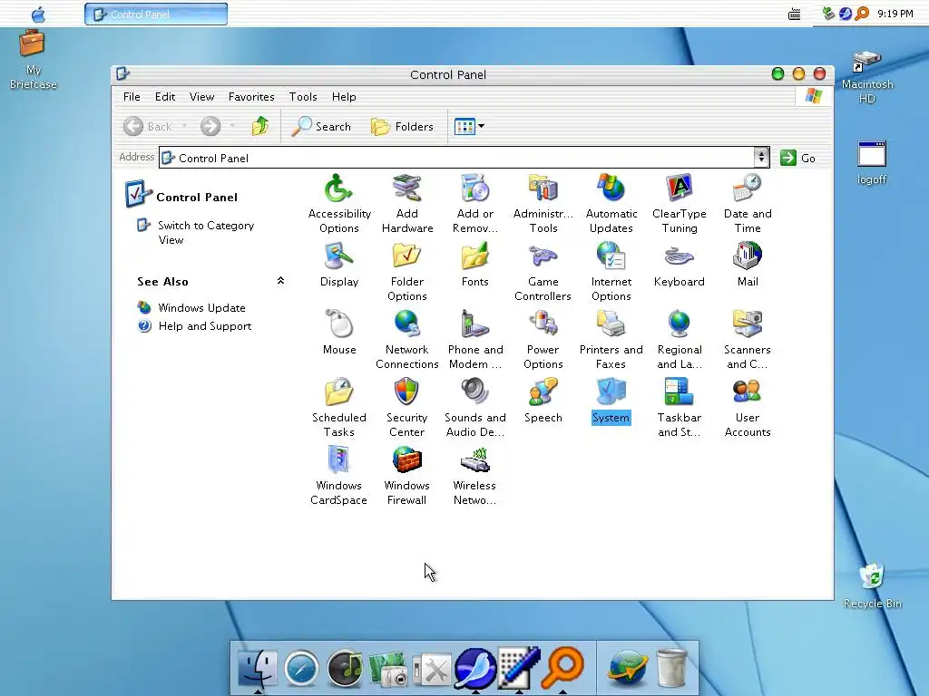
Task: Open Security Center icon
Action: coord(407,407)
